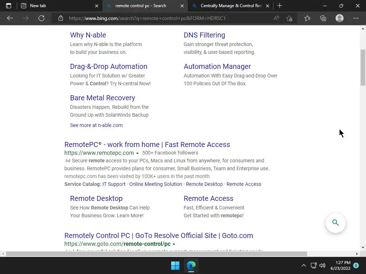This screenshot has height=274, width=366.
Task: Close the New tab tab
Action: (97, 6)
